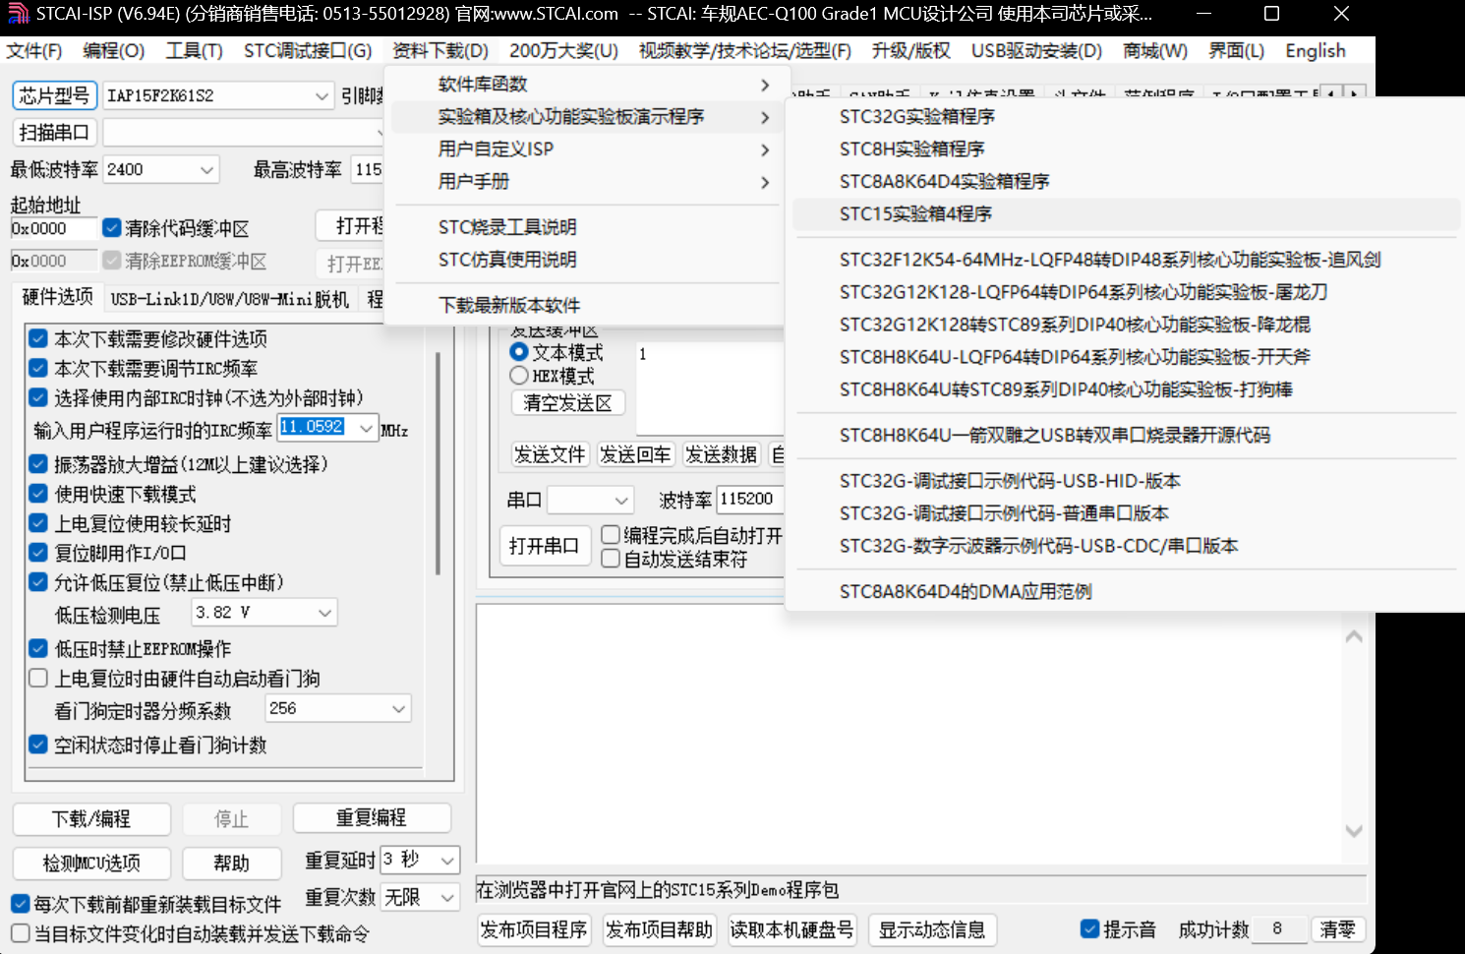1465x954 pixels.
Task: Expand the 用户手册 submenu
Action: pyautogui.click(x=585, y=182)
